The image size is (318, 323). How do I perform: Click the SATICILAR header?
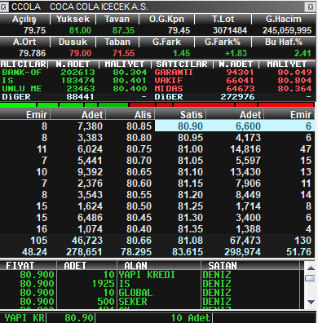[182, 64]
